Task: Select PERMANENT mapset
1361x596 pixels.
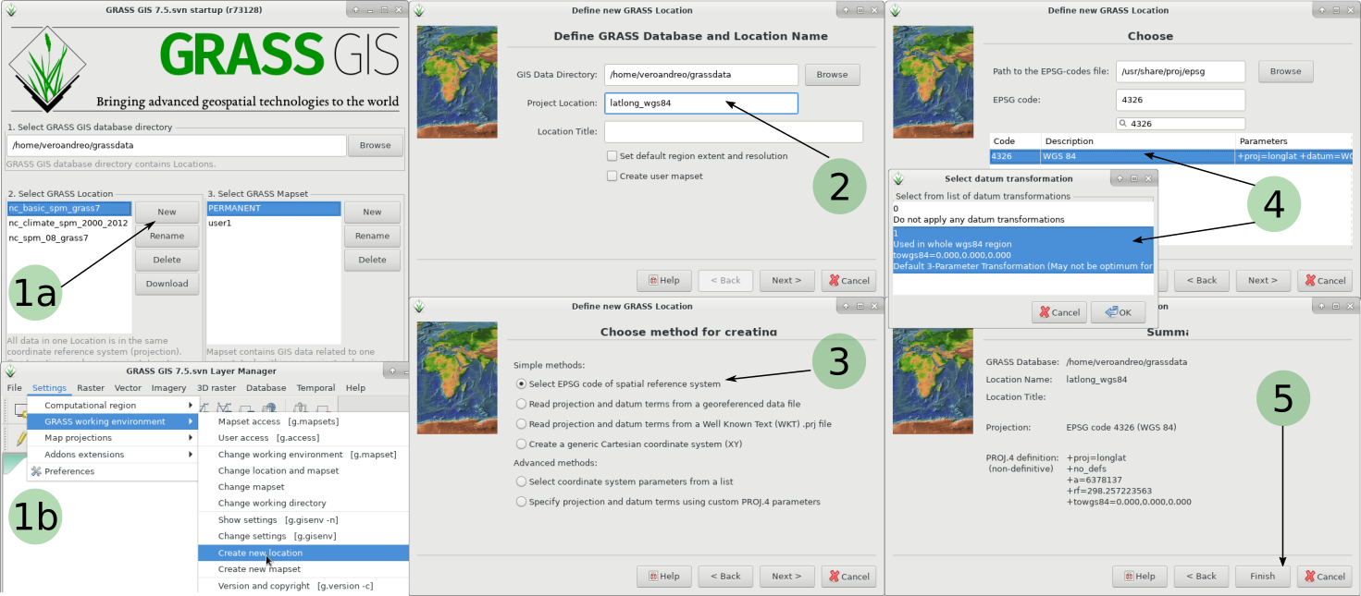Action: (x=274, y=208)
